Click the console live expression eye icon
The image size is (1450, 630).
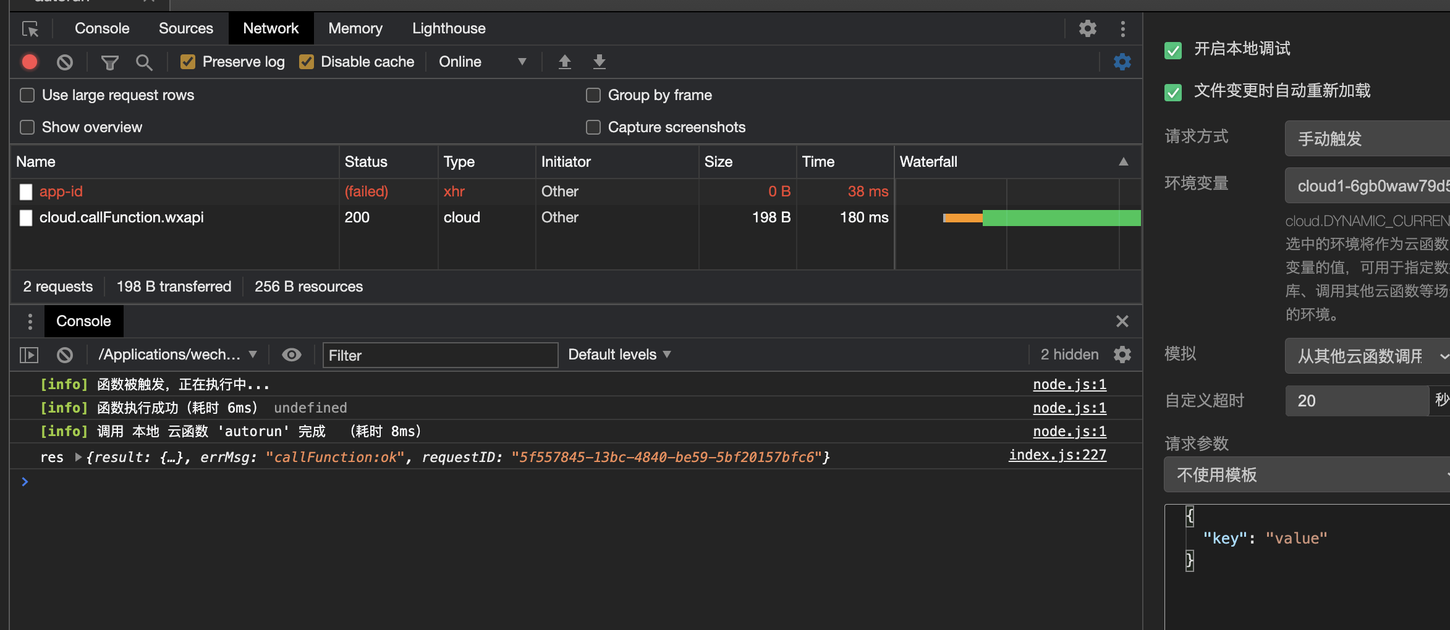(x=291, y=355)
